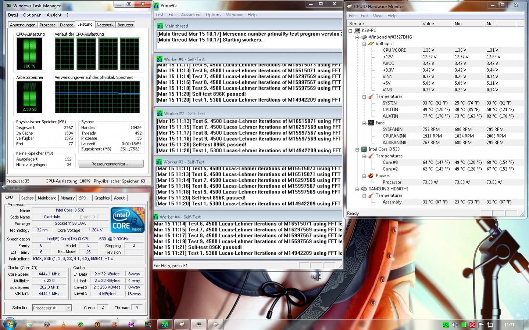Click the Prime95 title bar icon
This screenshot has height=330, width=529.
[156, 6]
